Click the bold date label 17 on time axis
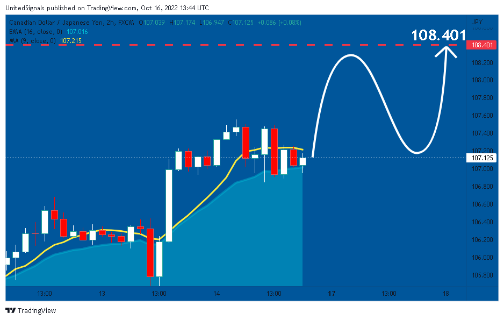The height and width of the screenshot is (320, 504). tap(332, 294)
